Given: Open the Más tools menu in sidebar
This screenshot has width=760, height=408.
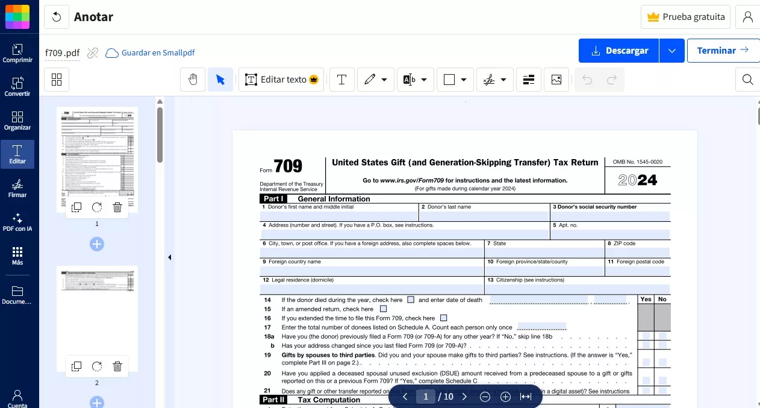Looking at the screenshot, I should tap(17, 256).
